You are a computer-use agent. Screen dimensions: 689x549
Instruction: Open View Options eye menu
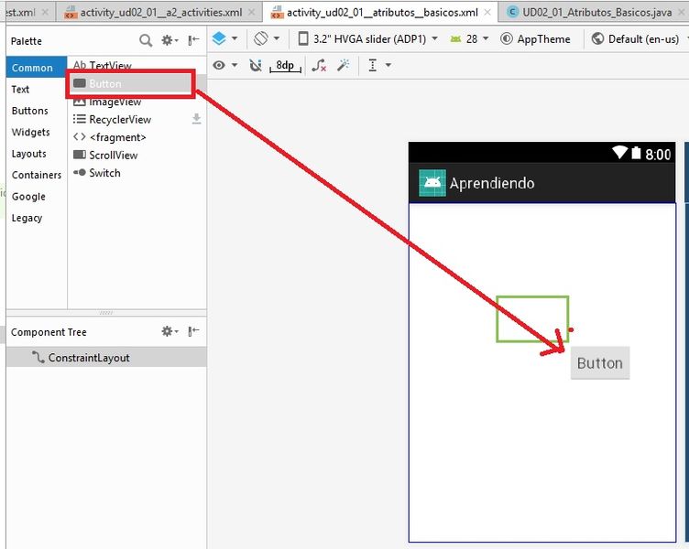(225, 65)
